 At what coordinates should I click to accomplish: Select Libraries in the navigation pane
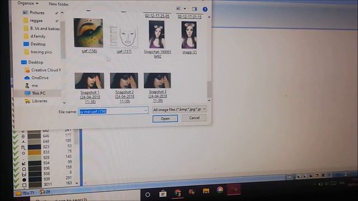click(40, 101)
